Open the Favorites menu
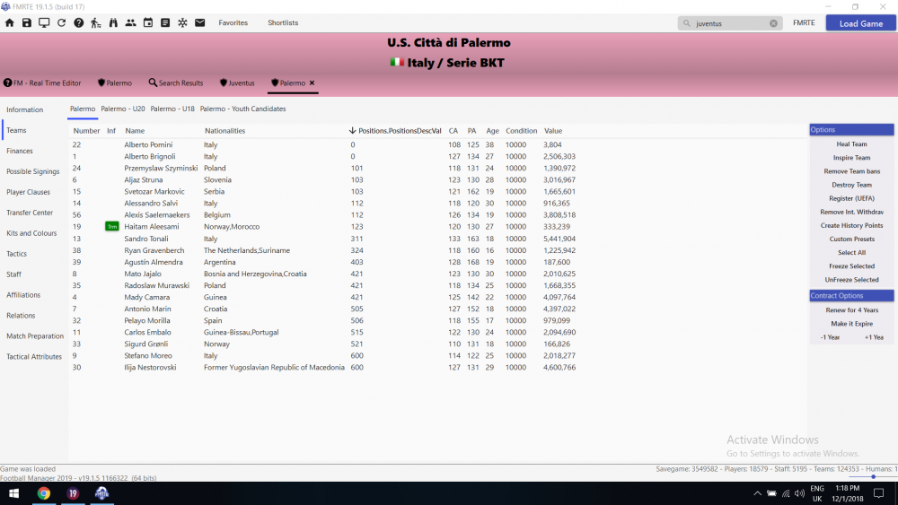The image size is (898, 505). 233,22
